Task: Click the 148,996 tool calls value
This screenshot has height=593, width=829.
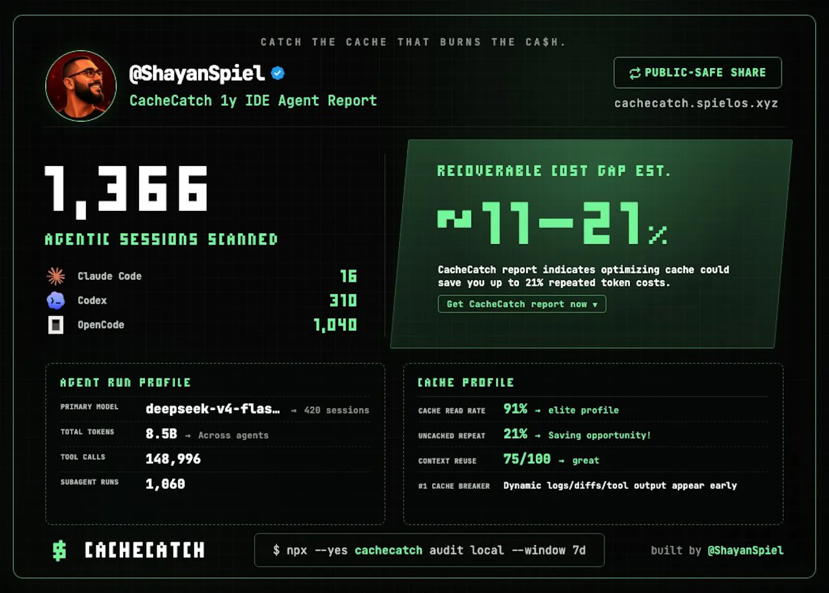Action: pyautogui.click(x=173, y=459)
